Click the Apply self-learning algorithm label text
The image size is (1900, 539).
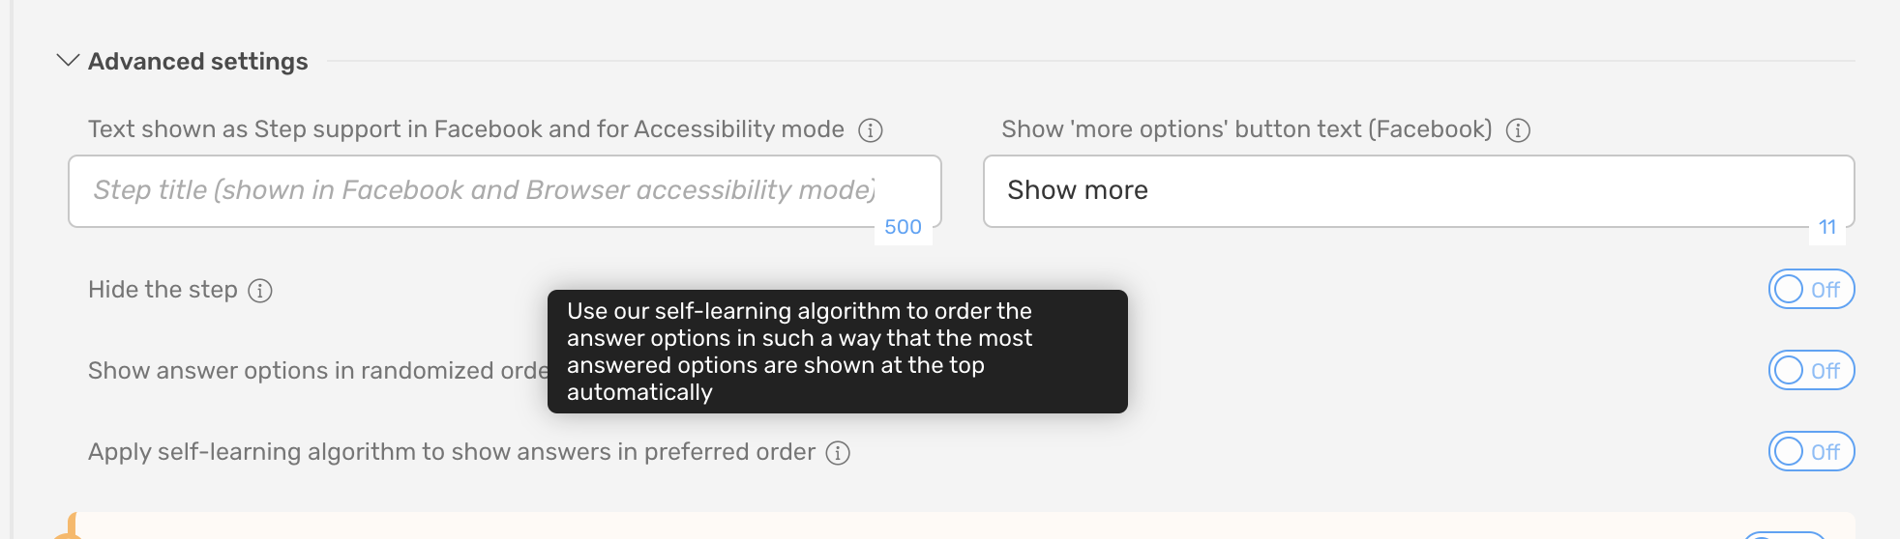[452, 452]
